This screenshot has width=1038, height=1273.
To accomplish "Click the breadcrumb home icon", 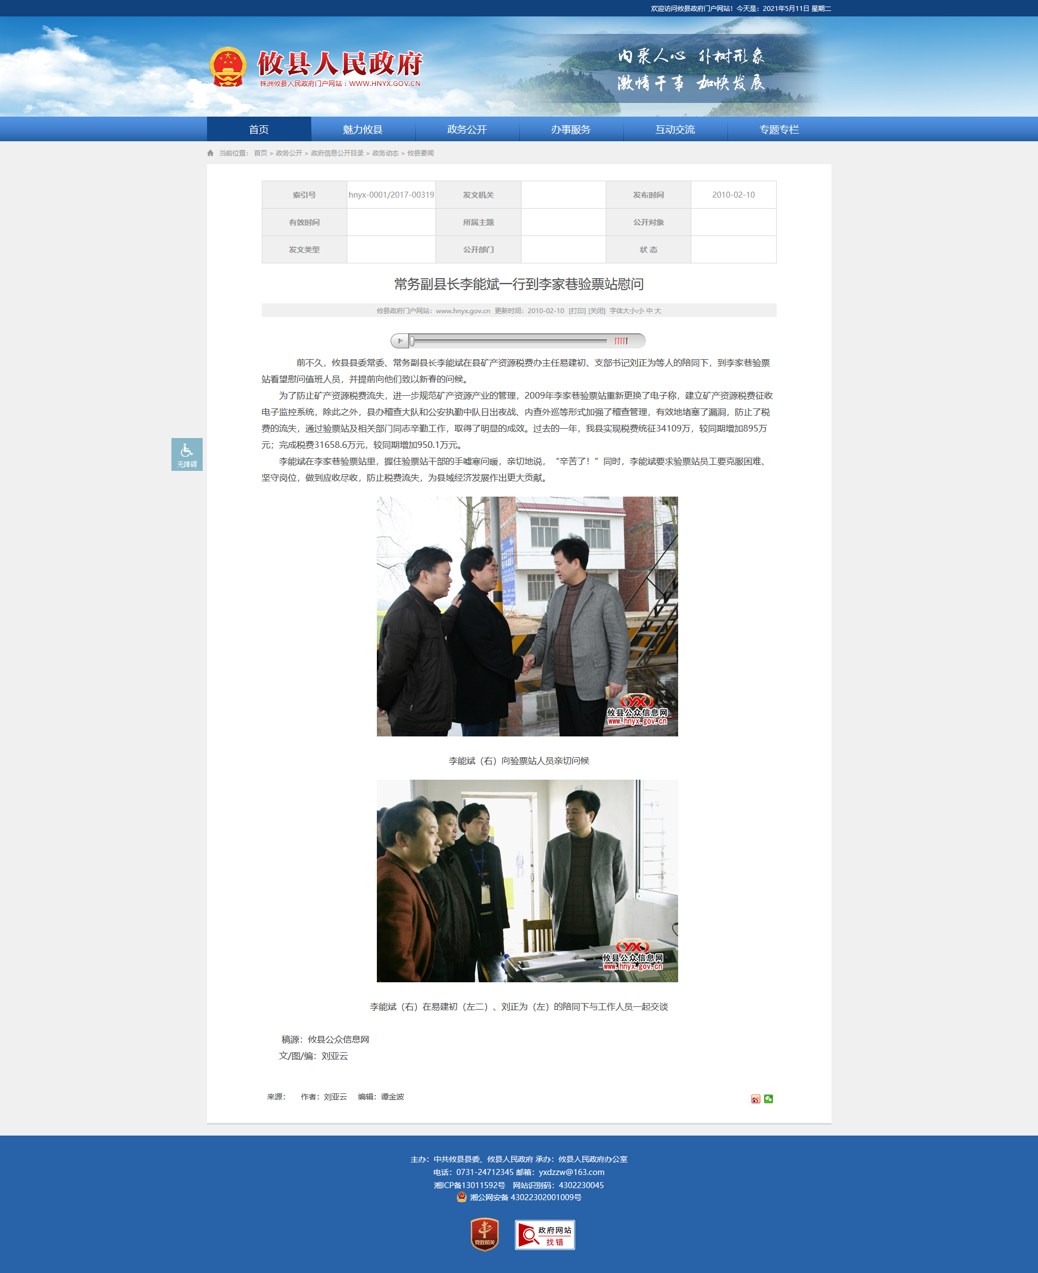I will pyautogui.click(x=210, y=153).
